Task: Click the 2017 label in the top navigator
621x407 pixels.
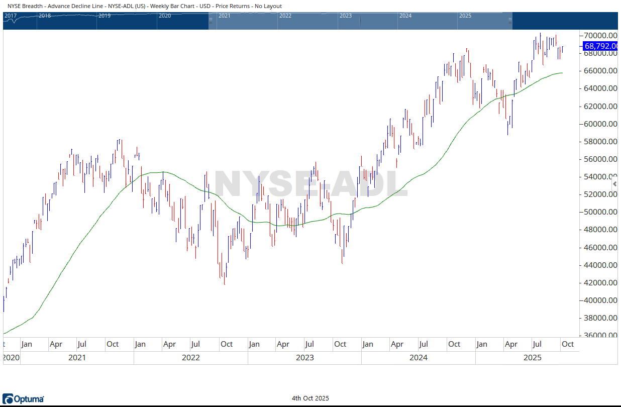Action: tap(11, 16)
